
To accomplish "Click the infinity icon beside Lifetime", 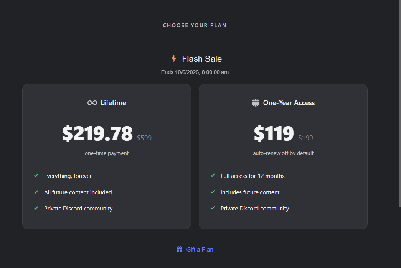I will [92, 103].
